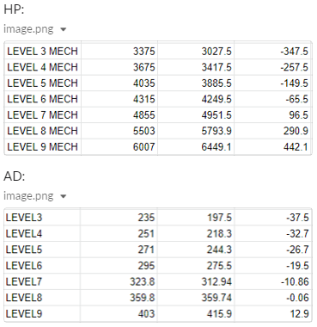Select the cell showing -0.06
317x327 pixels.
pos(273,298)
